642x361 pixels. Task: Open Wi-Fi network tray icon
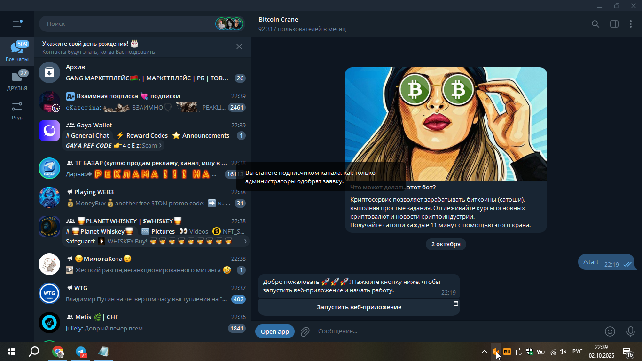553,352
